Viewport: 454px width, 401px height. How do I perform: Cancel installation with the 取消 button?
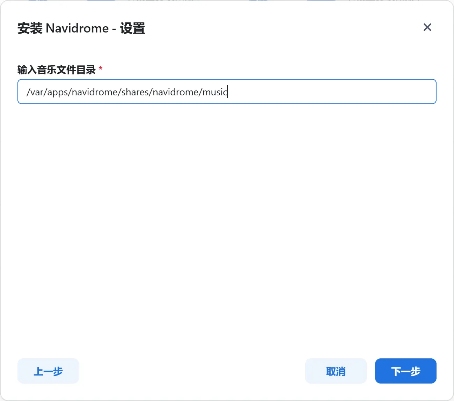point(336,371)
